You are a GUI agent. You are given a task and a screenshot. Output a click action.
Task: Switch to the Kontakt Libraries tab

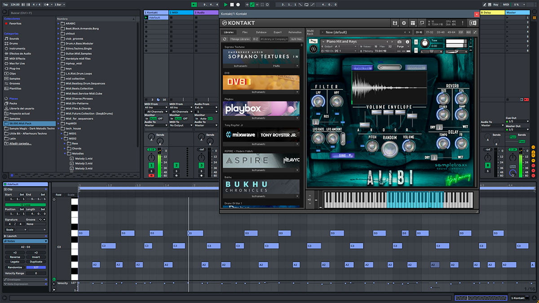click(x=229, y=32)
